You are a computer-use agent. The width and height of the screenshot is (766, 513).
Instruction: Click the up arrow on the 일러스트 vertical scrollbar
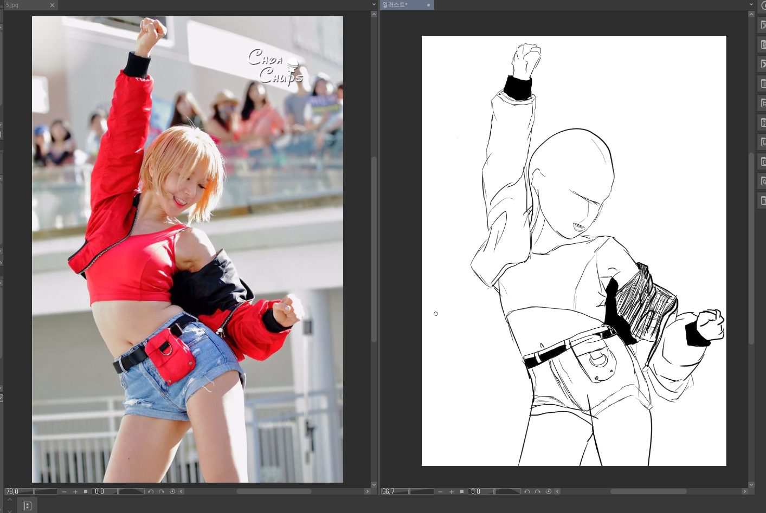[751, 14]
